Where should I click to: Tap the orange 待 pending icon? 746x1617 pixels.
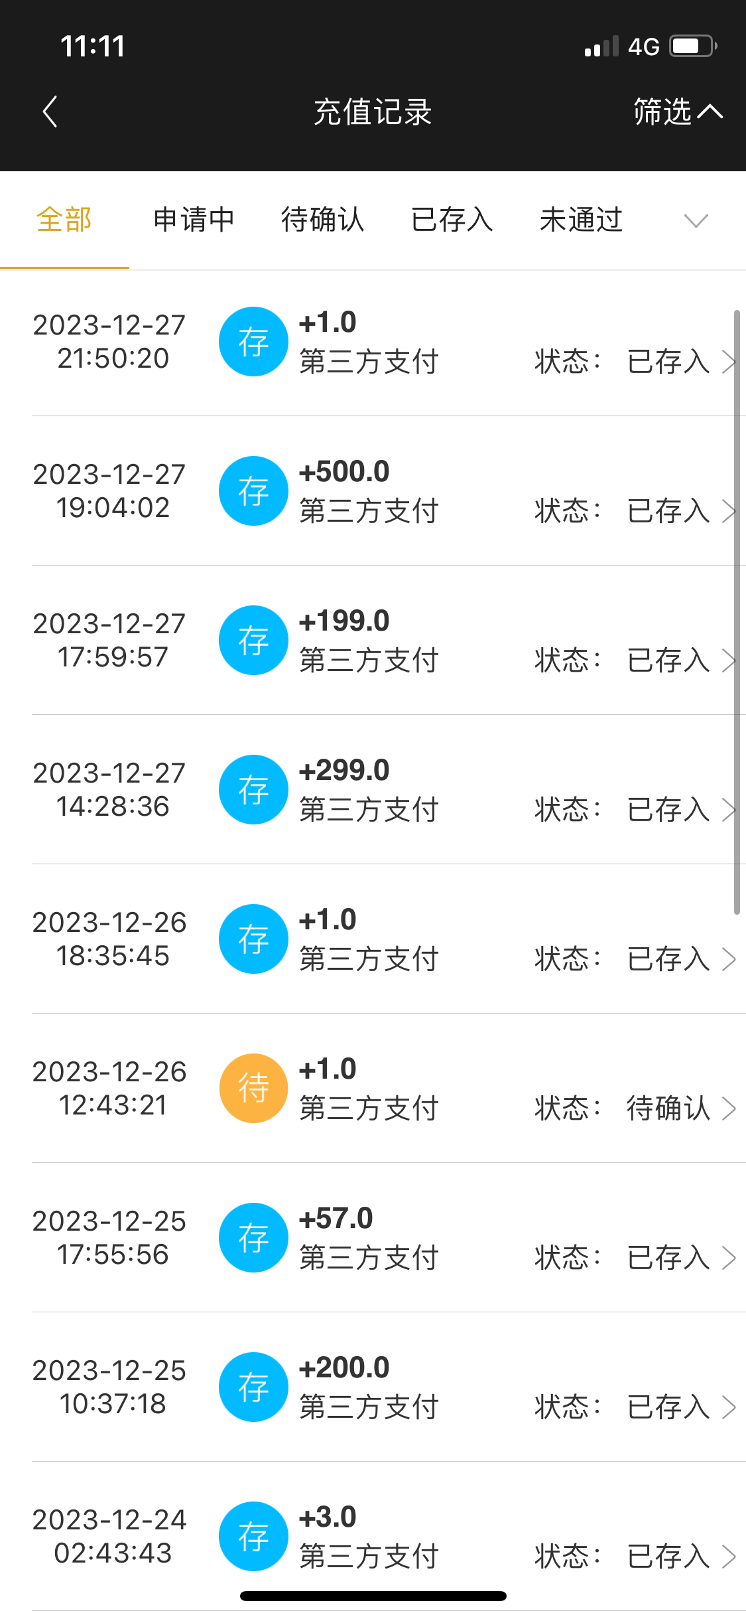pos(253,1089)
